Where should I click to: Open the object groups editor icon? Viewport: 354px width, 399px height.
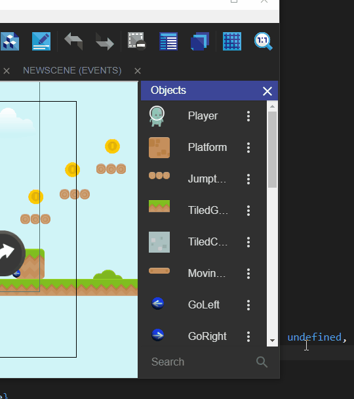41,41
